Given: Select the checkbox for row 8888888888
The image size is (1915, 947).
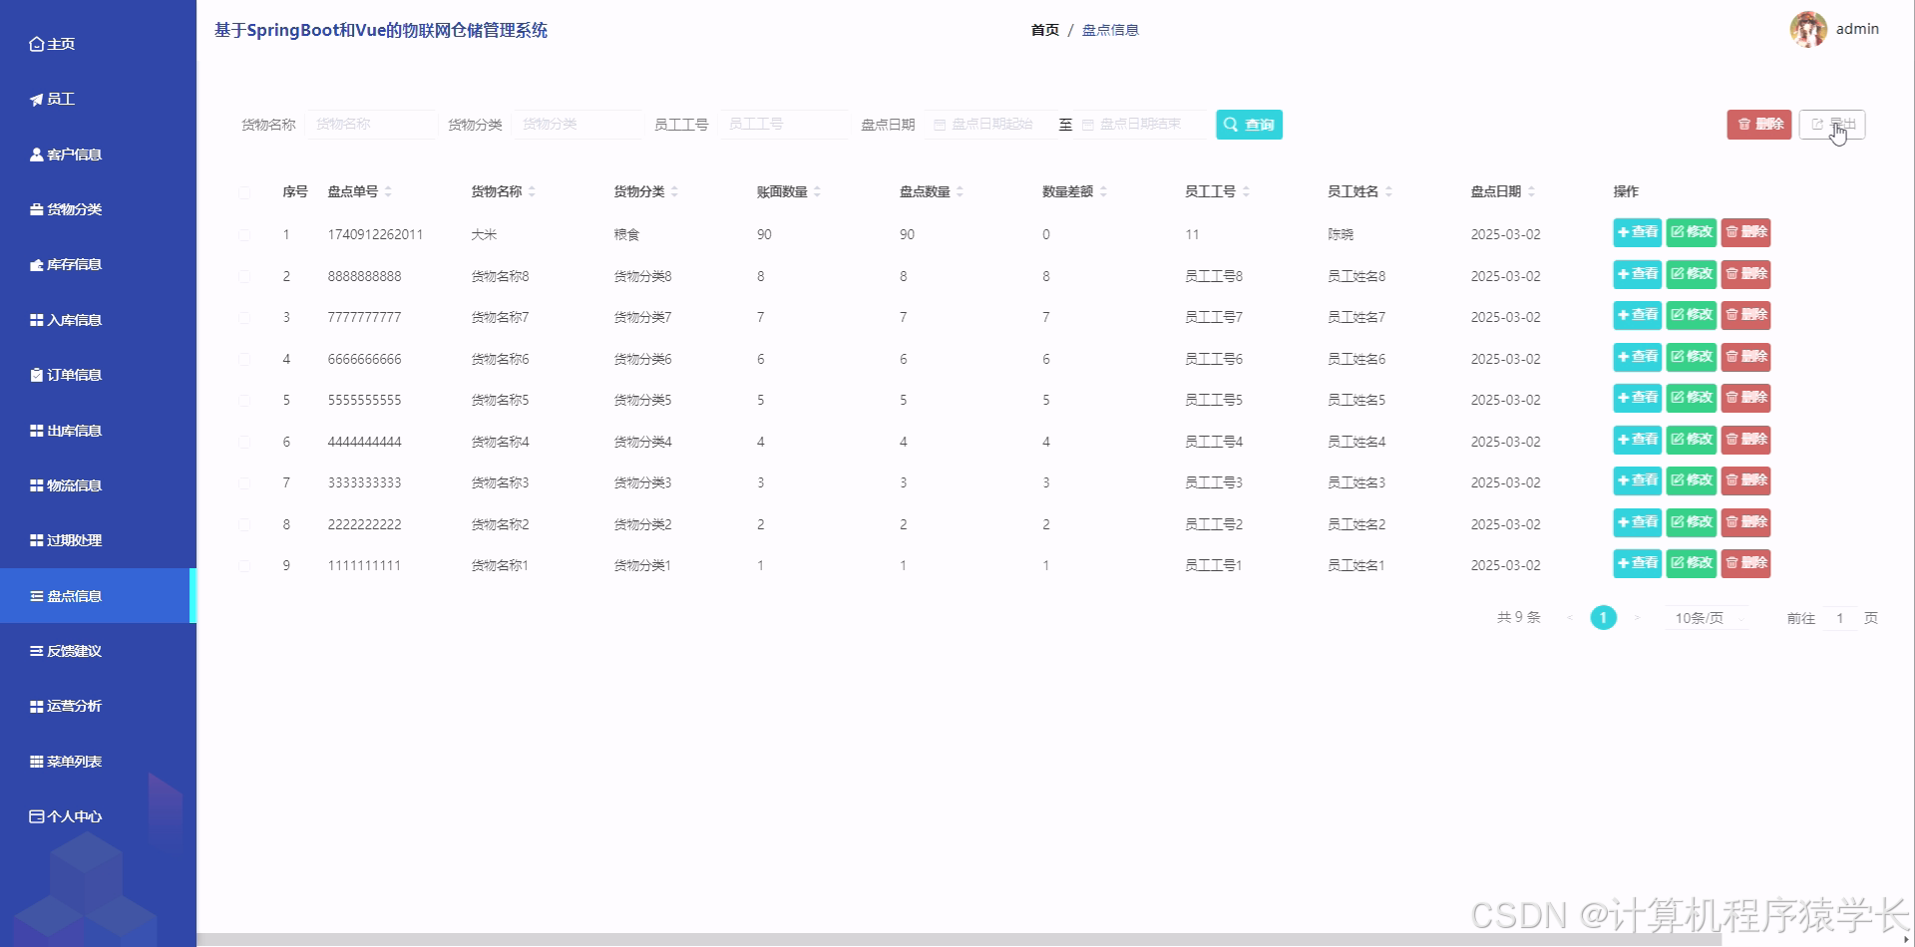Looking at the screenshot, I should click(x=244, y=276).
